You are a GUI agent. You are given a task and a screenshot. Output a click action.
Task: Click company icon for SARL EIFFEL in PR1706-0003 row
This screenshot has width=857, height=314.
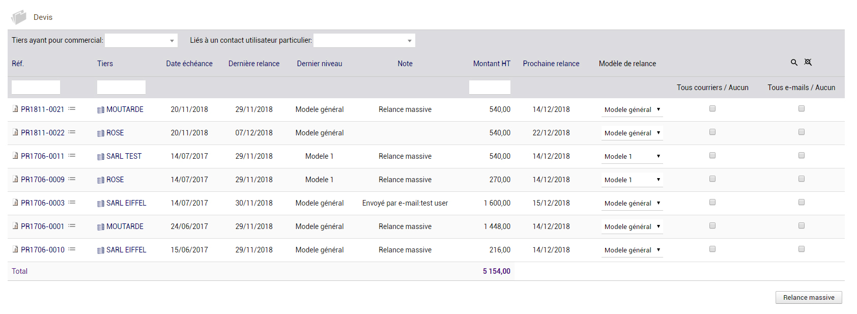(x=101, y=204)
